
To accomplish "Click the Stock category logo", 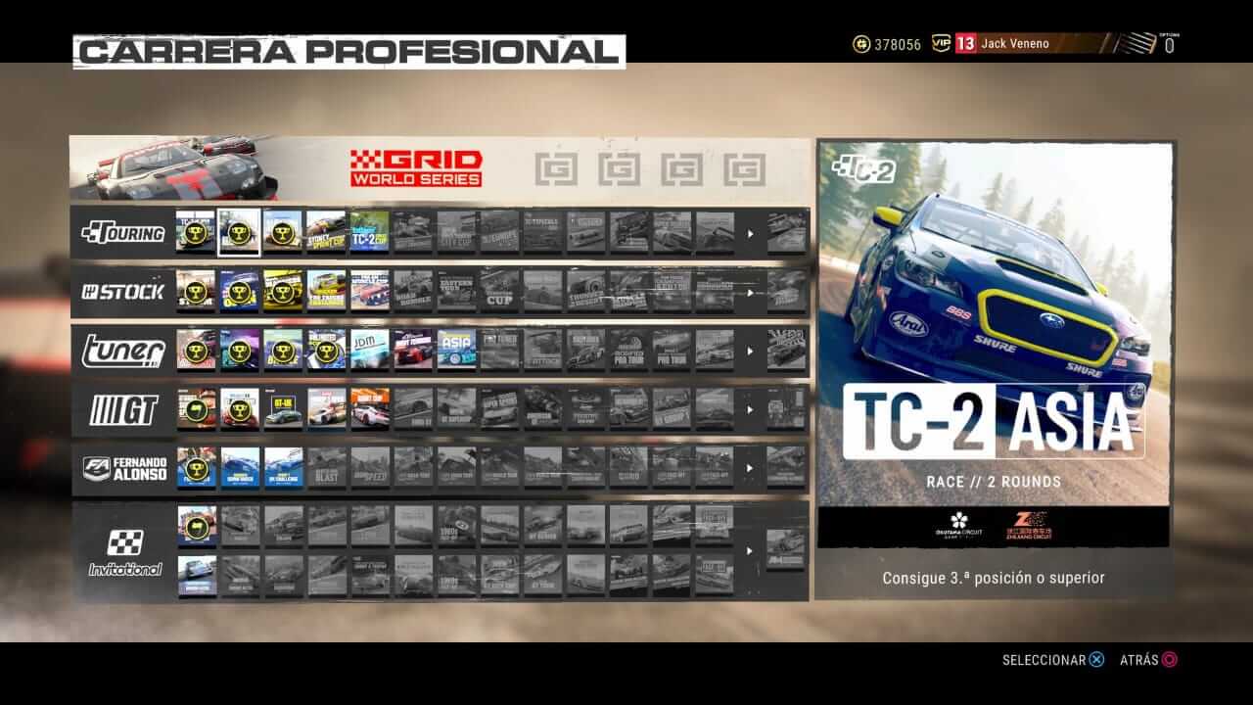I will point(122,292).
